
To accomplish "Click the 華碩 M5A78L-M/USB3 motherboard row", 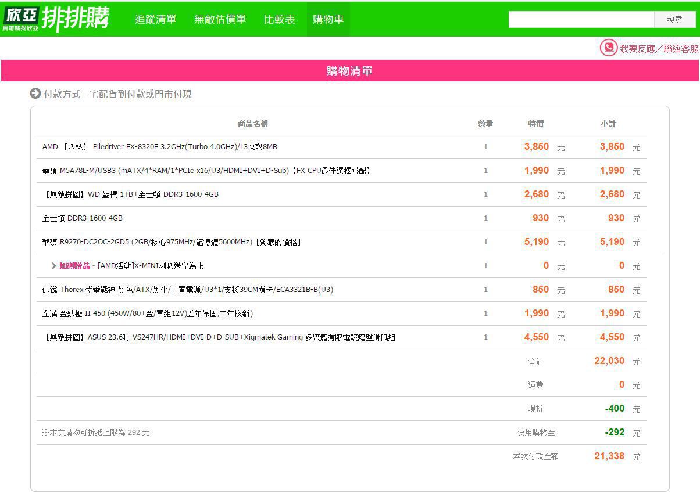I will click(x=341, y=171).
